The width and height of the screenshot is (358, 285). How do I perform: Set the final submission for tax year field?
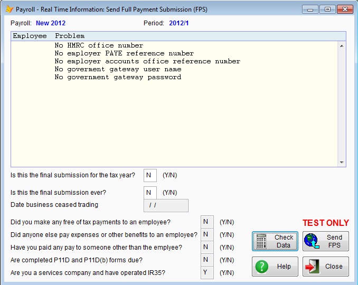coord(150,175)
